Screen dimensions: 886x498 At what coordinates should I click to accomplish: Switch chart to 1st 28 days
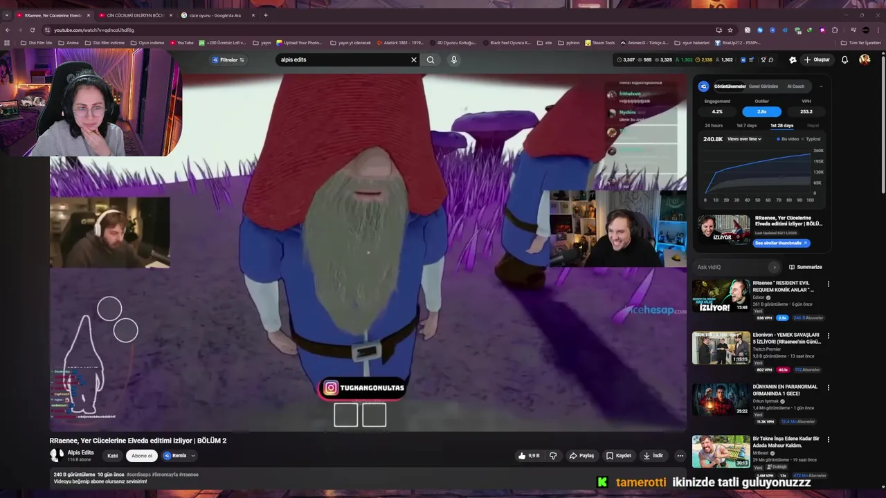pos(781,126)
